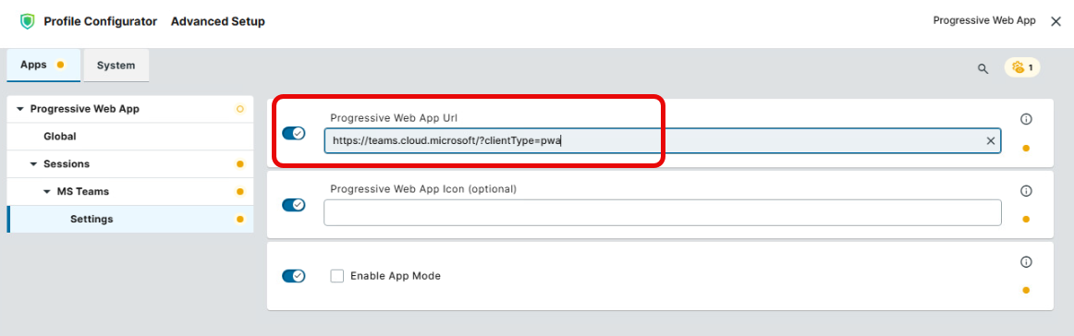
Task: Select the MS Teams tree label
Action: point(83,192)
